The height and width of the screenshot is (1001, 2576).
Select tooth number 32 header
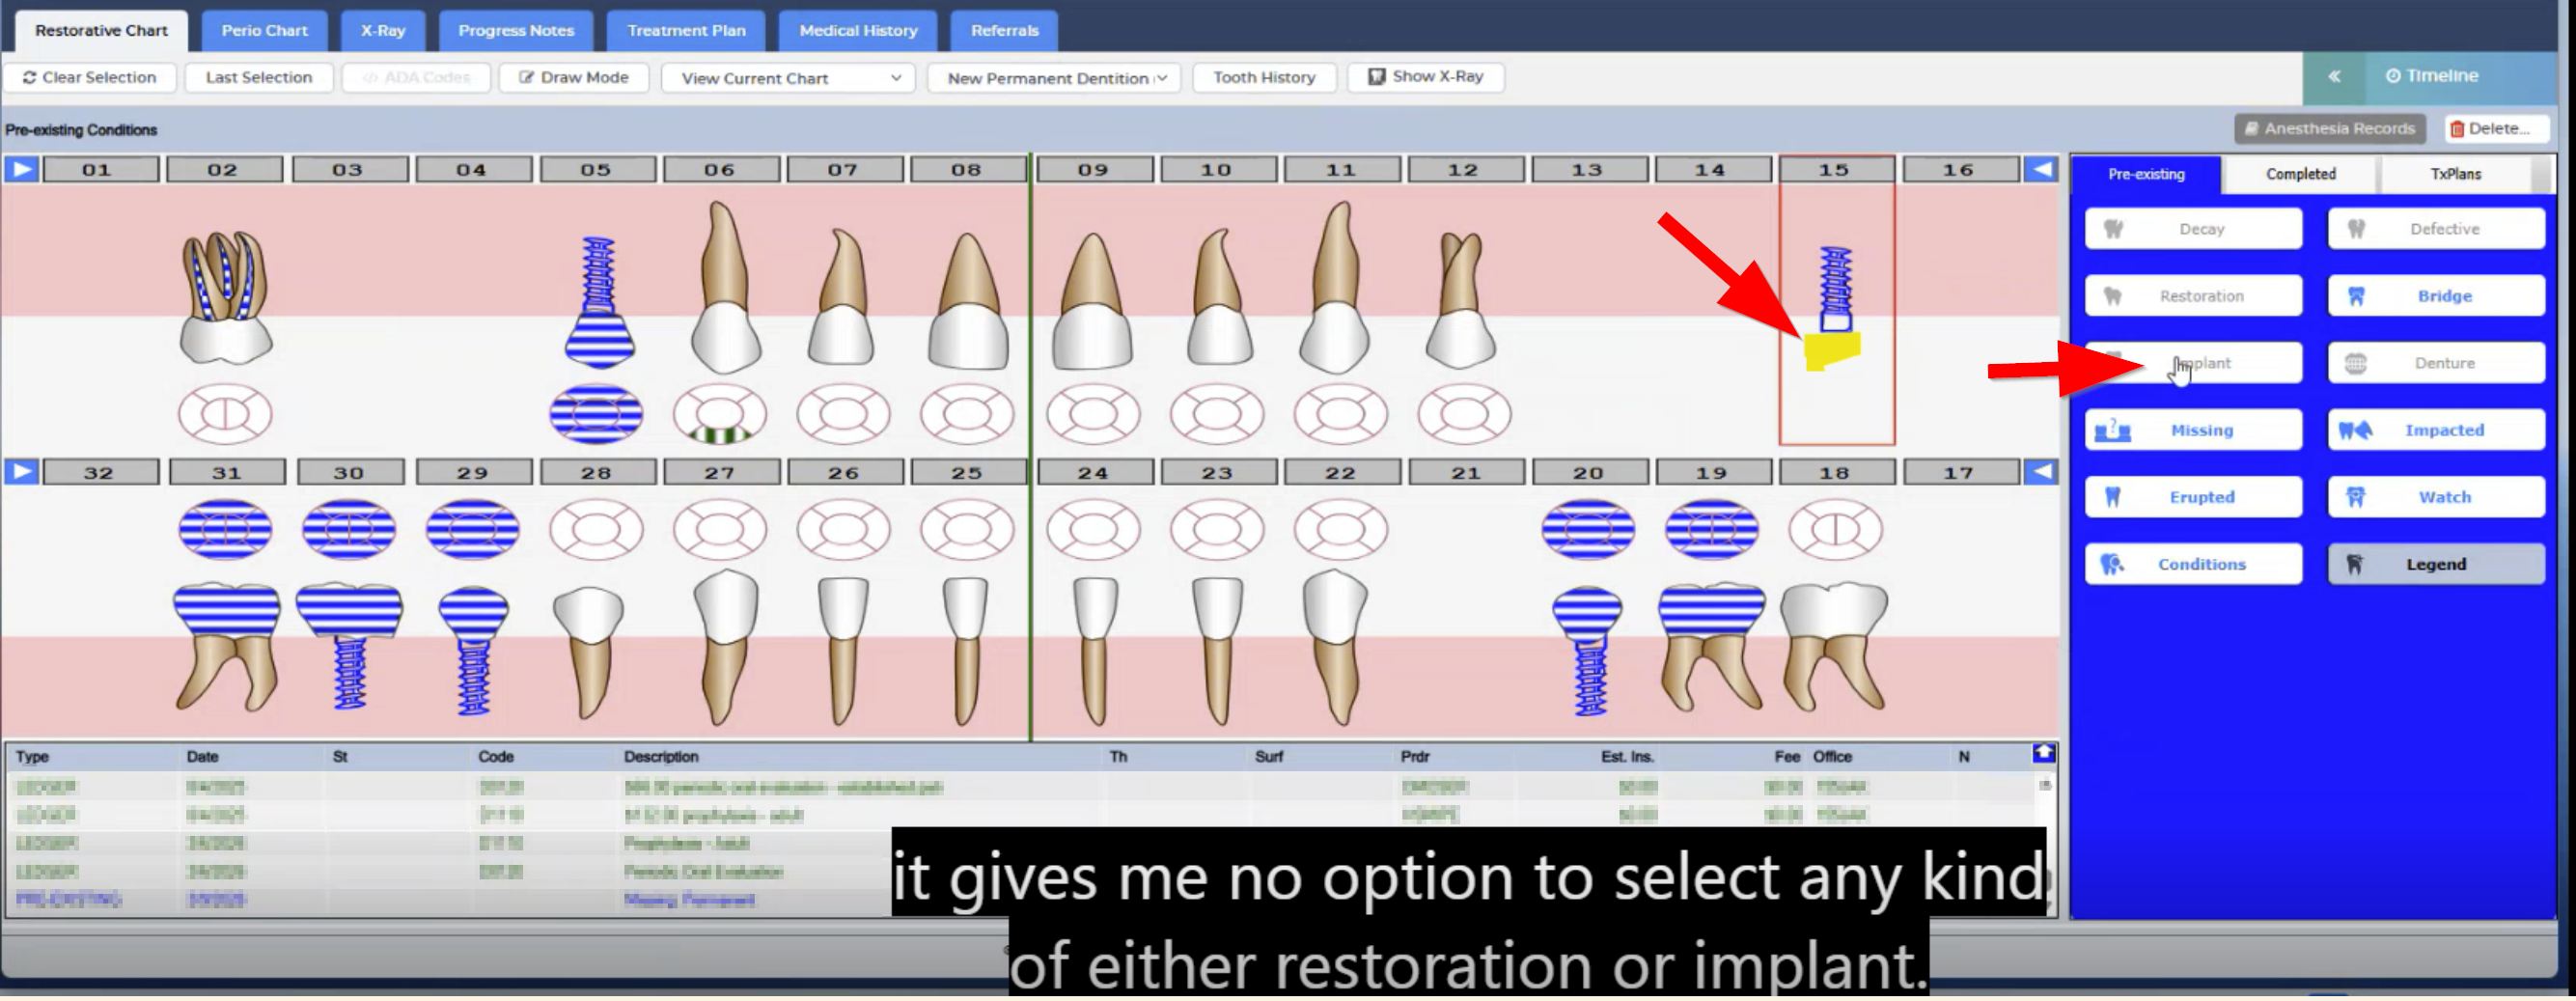[x=99, y=473]
